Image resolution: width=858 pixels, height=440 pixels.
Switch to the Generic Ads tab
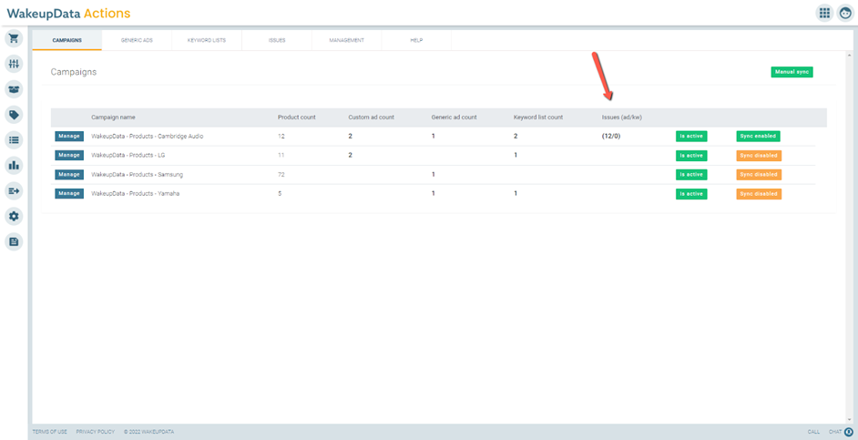pos(137,40)
